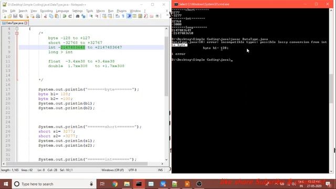The height and width of the screenshot is (189, 336).
Task: Click the Document Map toolbar icon
Action: [x=140, y=16]
